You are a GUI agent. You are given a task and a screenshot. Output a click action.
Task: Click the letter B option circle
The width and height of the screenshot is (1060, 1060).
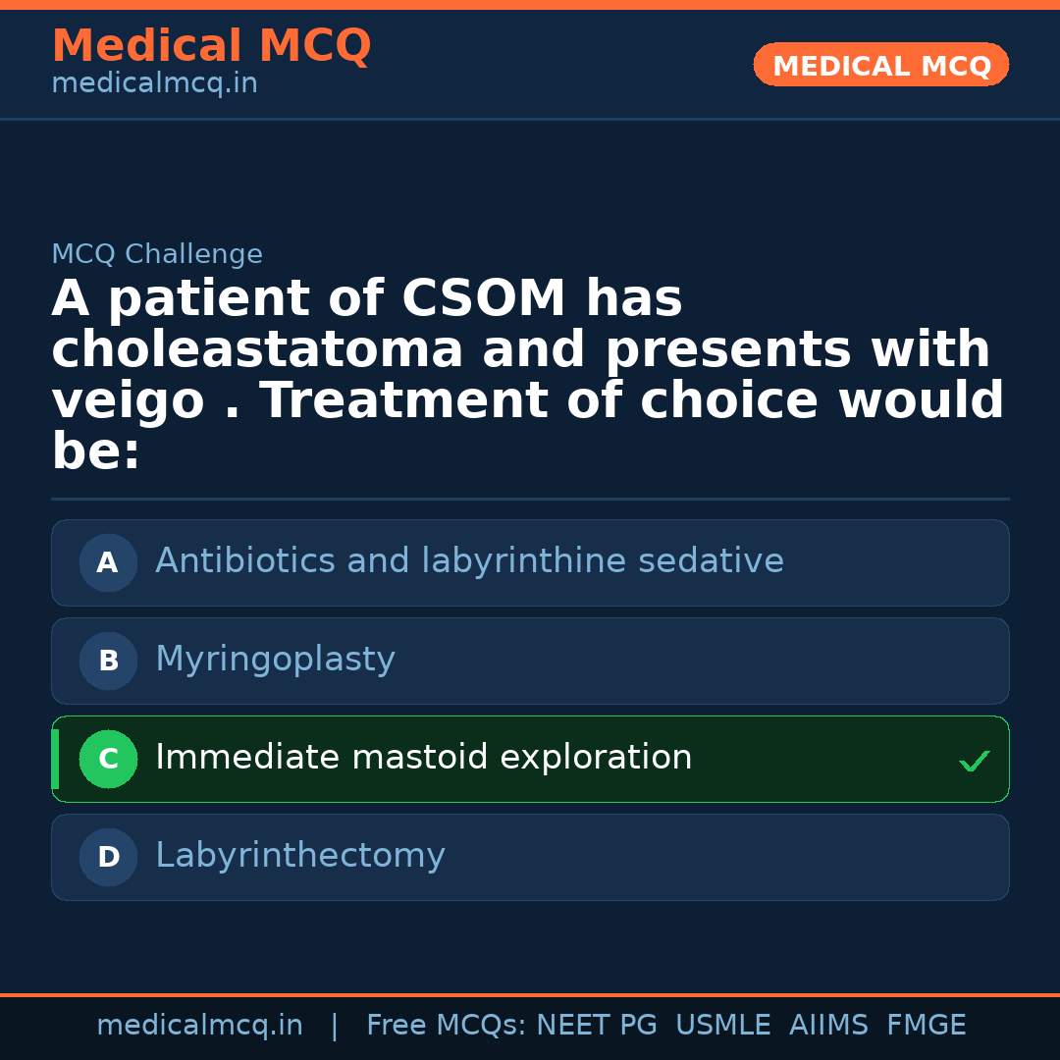tap(108, 662)
